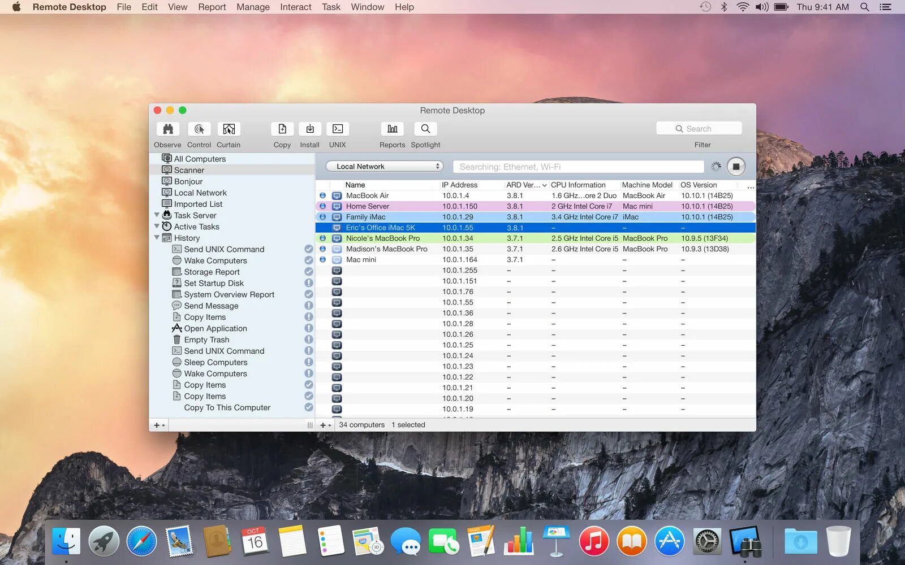Open Reports from the toolbar
The width and height of the screenshot is (905, 565).
[393, 129]
